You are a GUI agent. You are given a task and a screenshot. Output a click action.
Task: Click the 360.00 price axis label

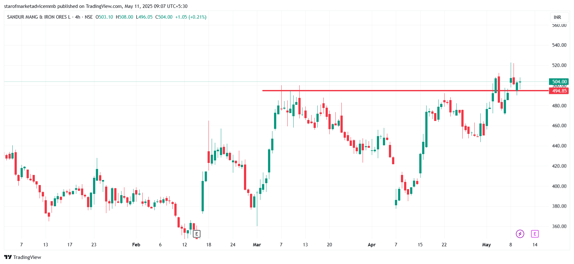click(559, 226)
